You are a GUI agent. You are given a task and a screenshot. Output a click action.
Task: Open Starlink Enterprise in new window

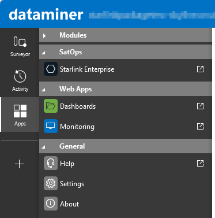[200, 69]
